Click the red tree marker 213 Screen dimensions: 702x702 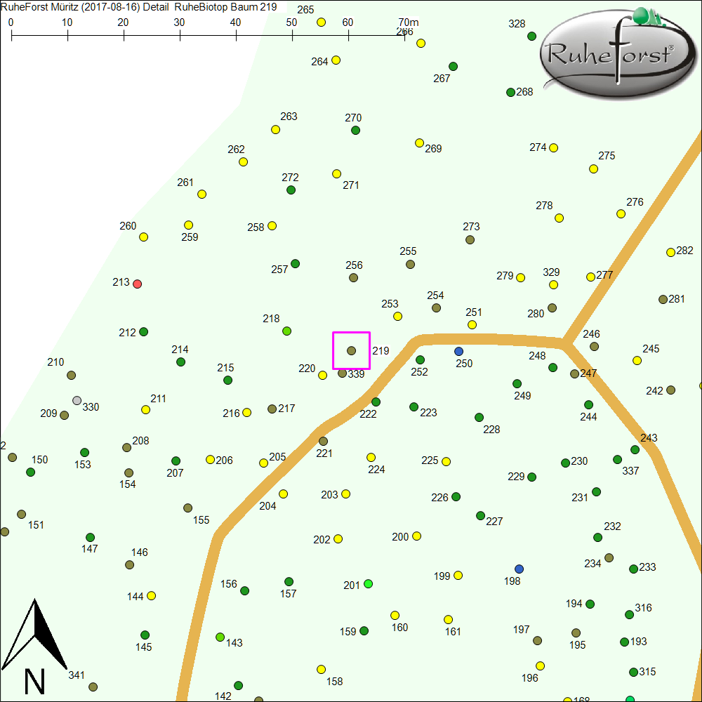(x=138, y=284)
